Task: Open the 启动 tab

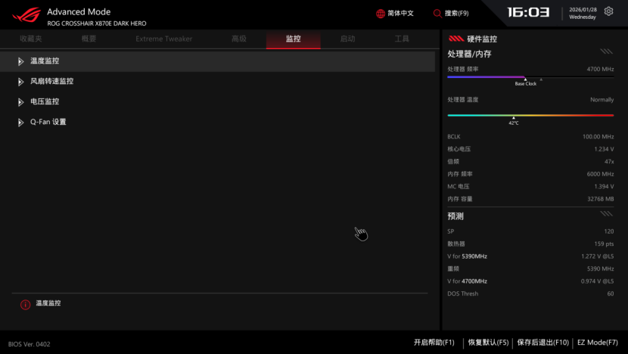Action: pos(347,39)
